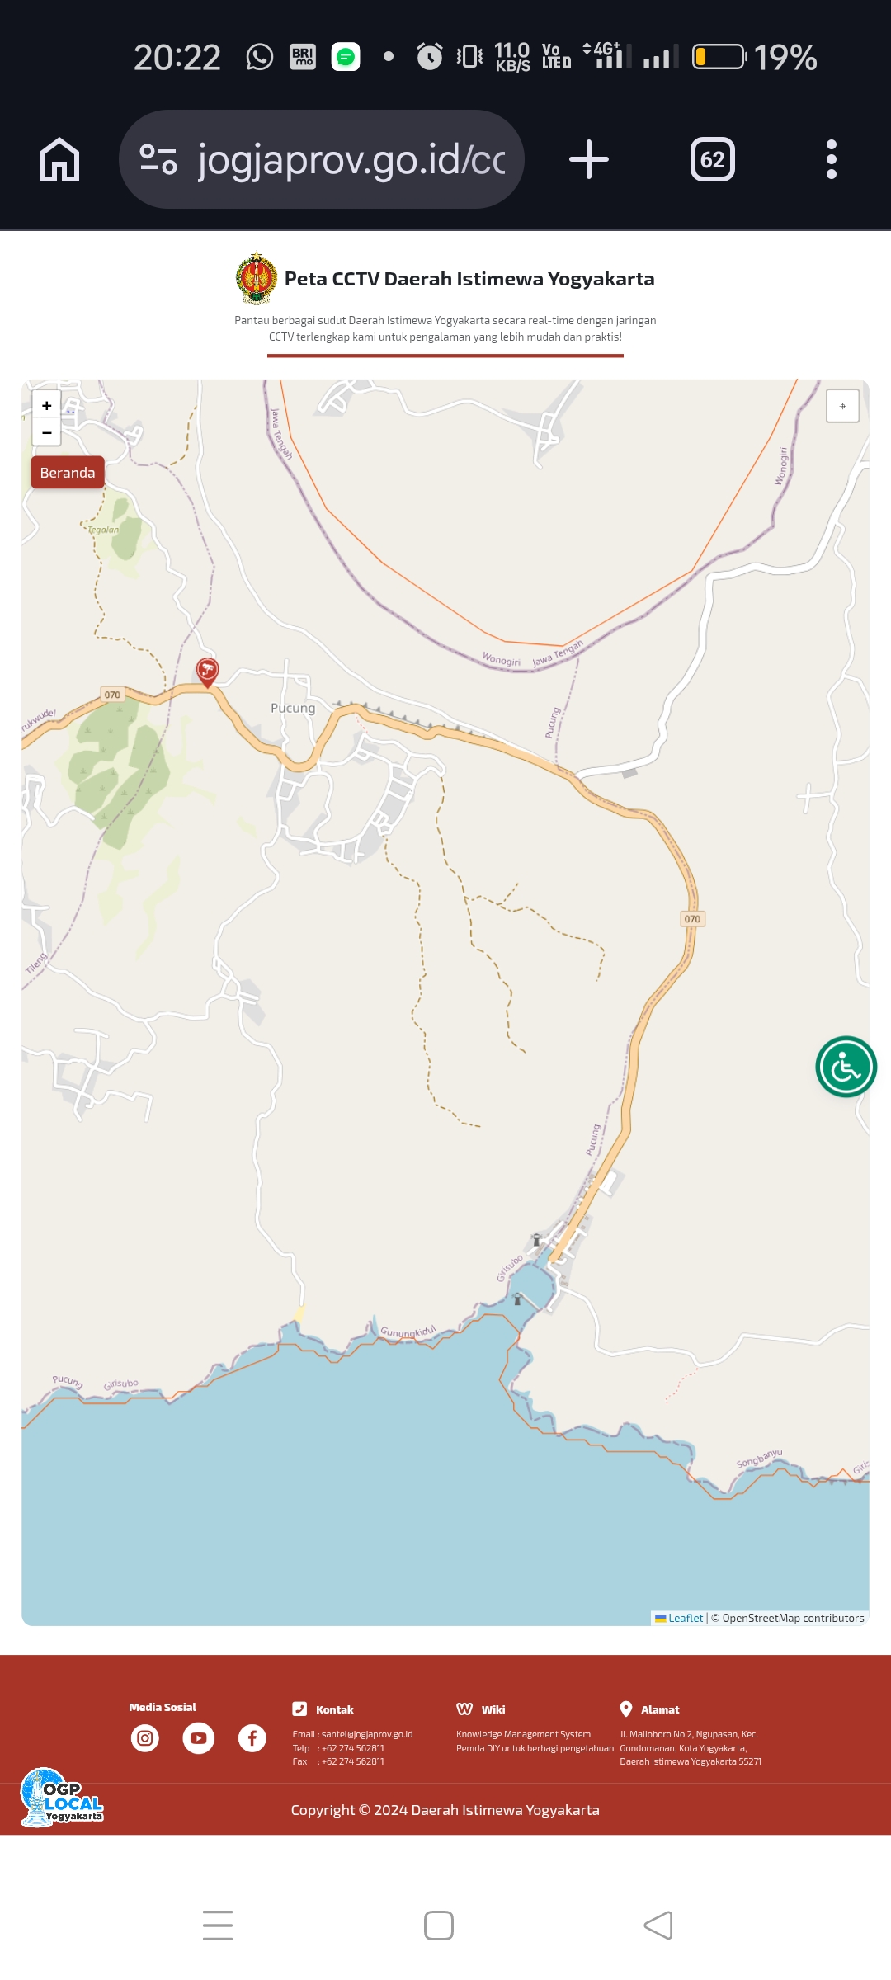
Task: Tap the browser home icon
Action: [59, 159]
